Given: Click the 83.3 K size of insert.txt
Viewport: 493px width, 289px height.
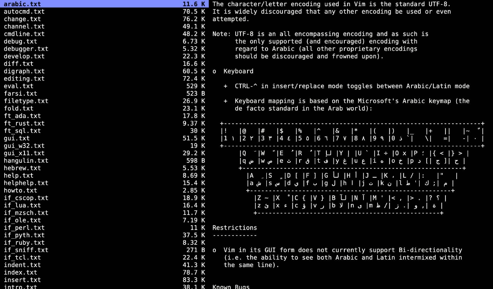Looking at the screenshot, I should (x=194, y=280).
